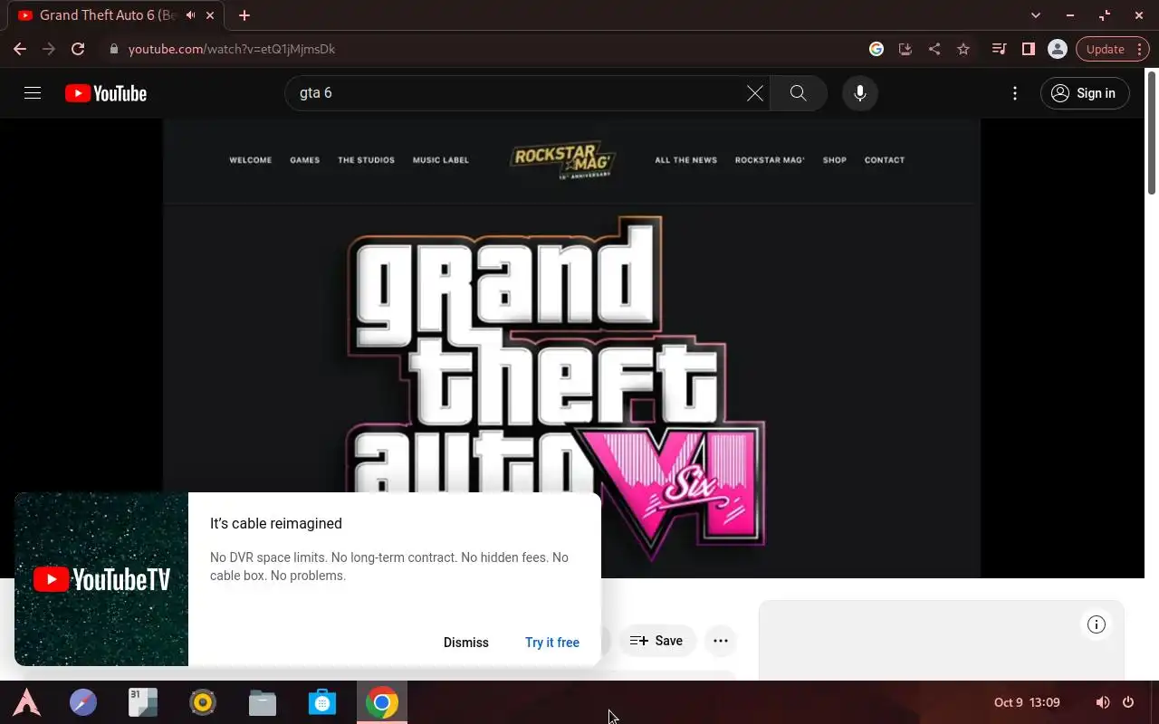Screen dimensions: 1159x724
Task: Clear the search box with the X
Action: point(754,93)
